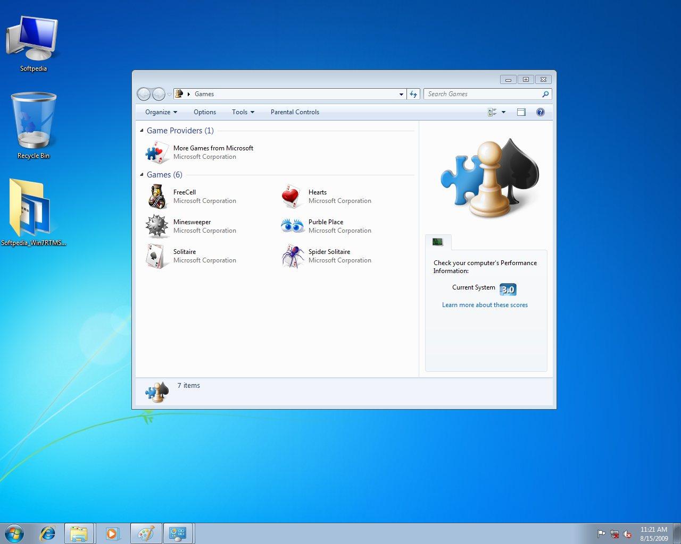Click the breadcrumb arrow before Games
Viewport: 681px width, 544px height.
tap(189, 94)
